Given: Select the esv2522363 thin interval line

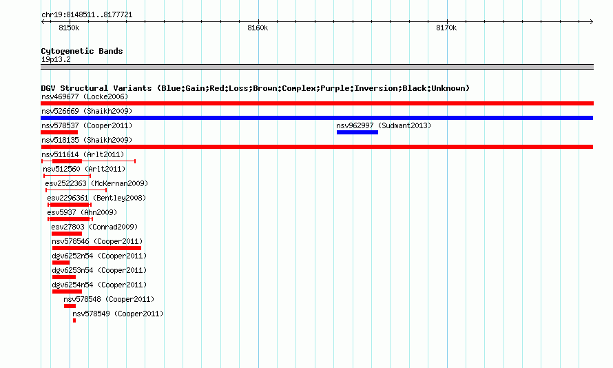Looking at the screenshot, I should (76, 190).
